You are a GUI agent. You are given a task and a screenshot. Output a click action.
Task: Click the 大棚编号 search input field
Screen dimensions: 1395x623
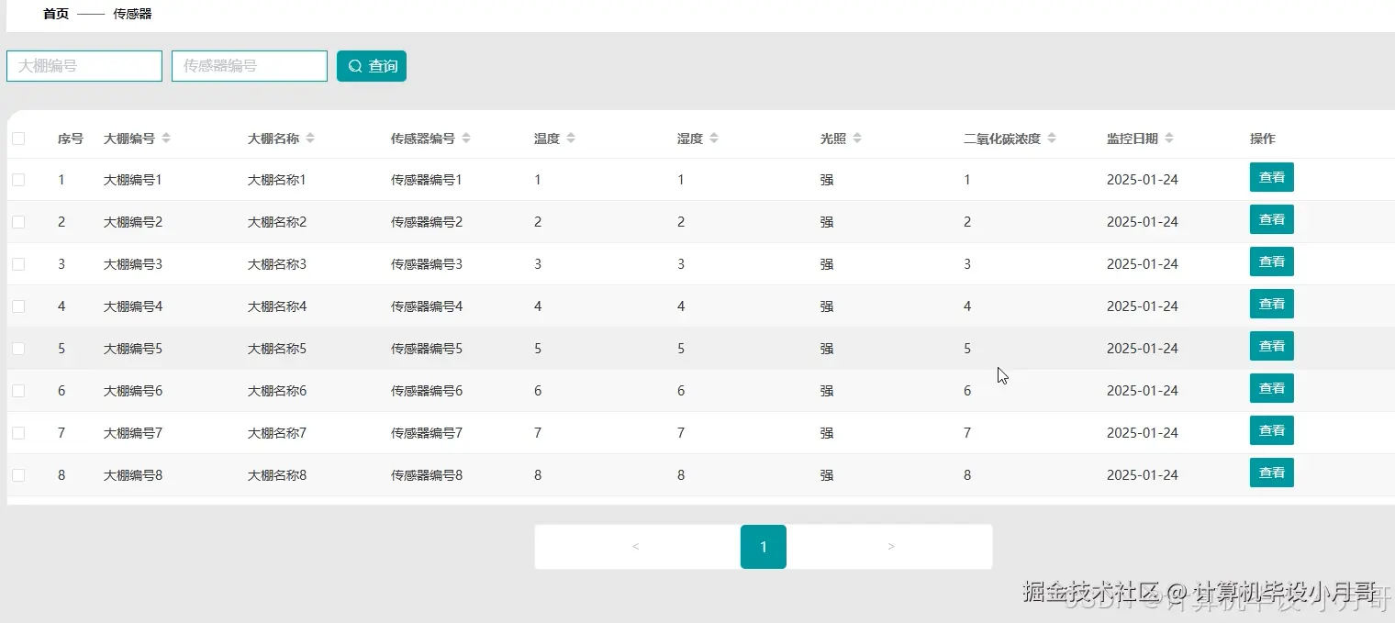(x=84, y=65)
